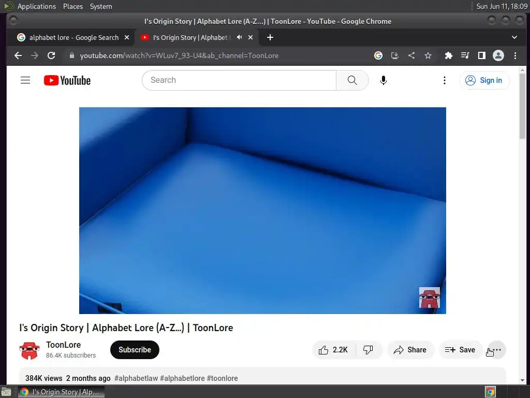Click the #alphabetlaw hashtag
This screenshot has height=398, width=530.
click(136, 378)
